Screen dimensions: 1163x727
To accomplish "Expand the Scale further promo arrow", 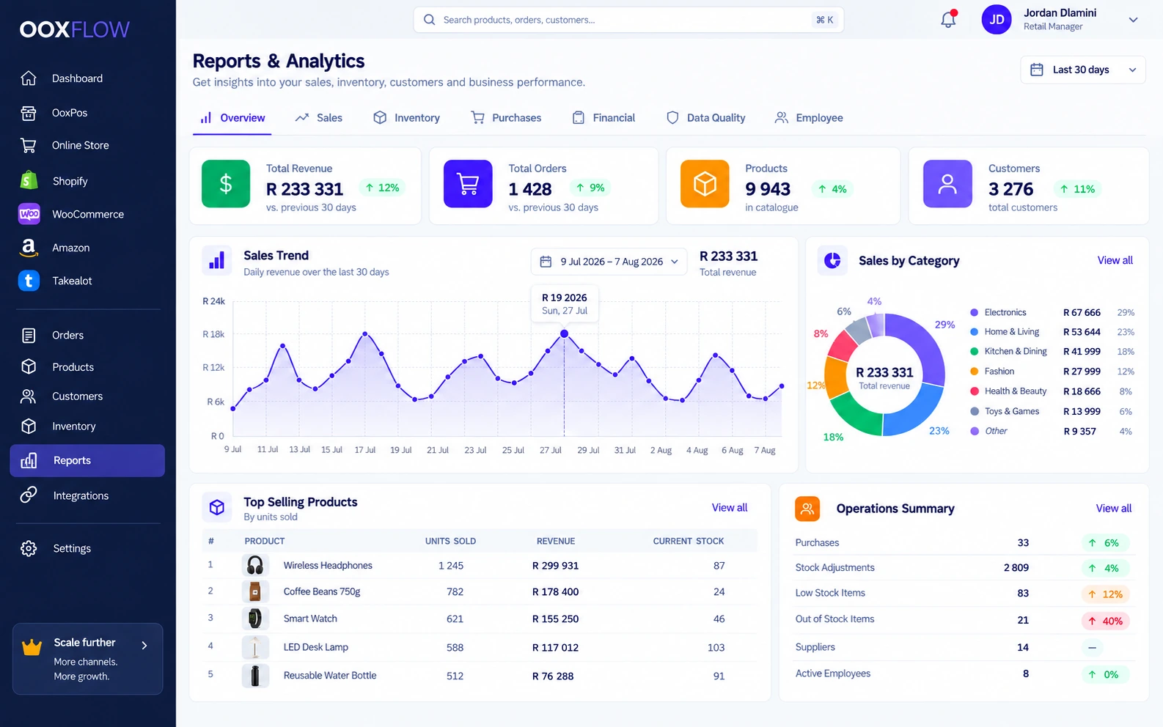I will [x=144, y=645].
